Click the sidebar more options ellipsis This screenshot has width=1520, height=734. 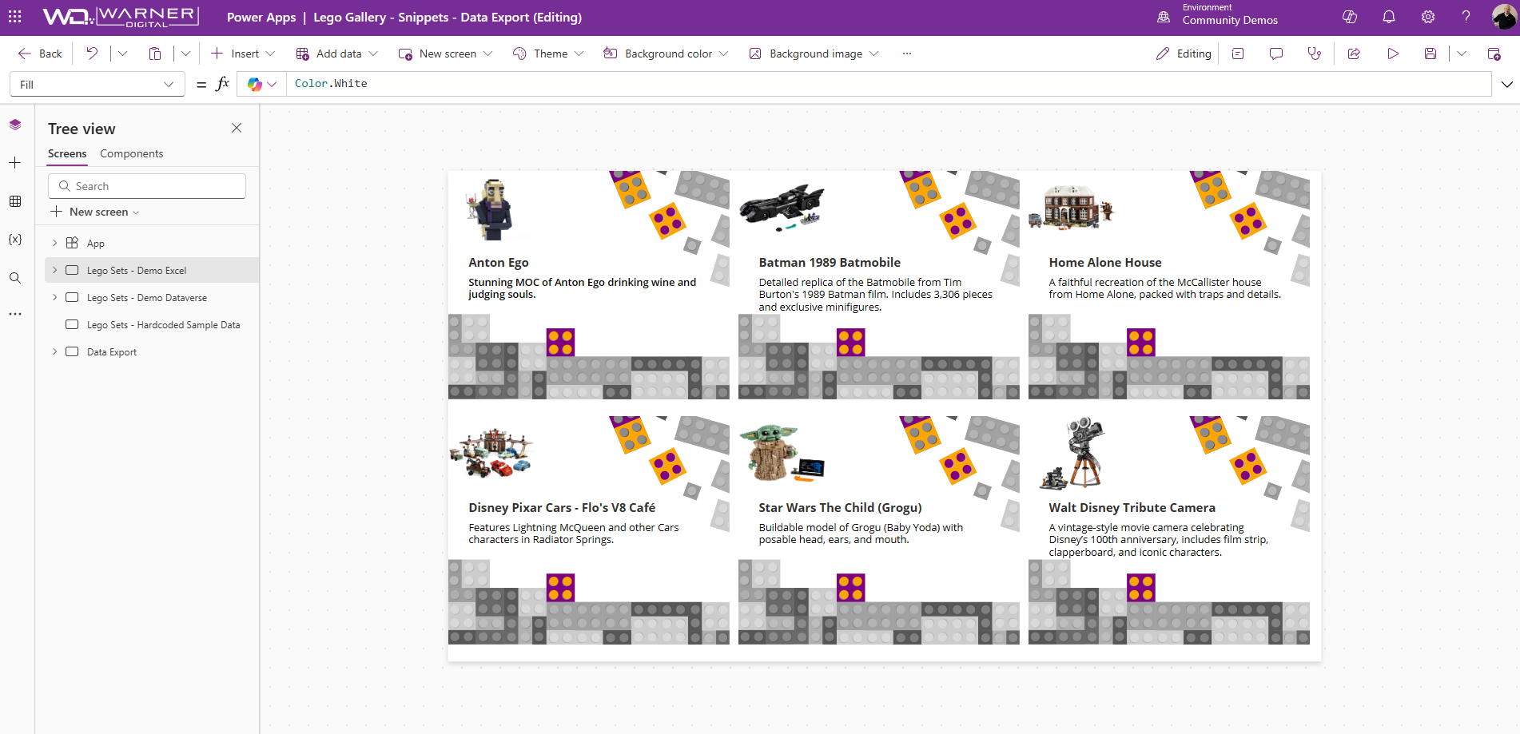[15, 314]
